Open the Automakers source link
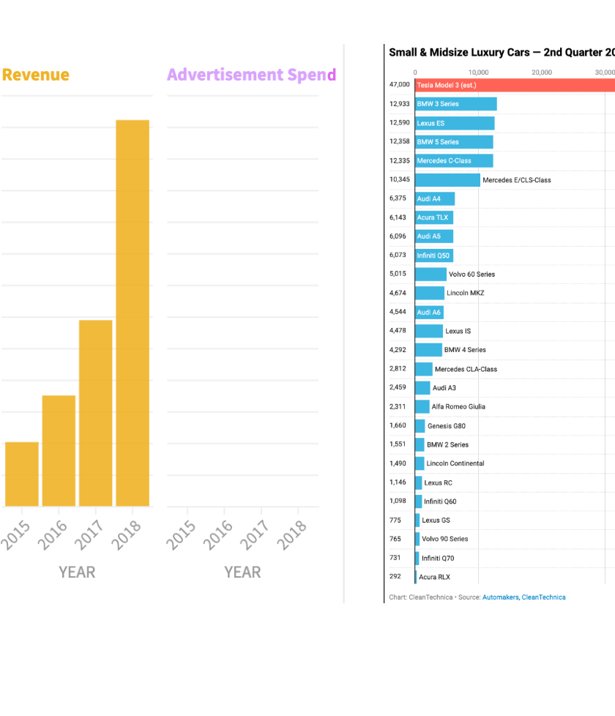Viewport: 615px width, 716px height. pos(500,597)
